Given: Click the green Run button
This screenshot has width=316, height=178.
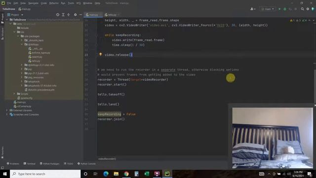Looking at the screenshot, I should 279,9.
